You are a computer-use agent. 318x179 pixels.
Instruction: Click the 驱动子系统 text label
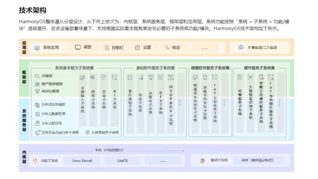[219, 160]
